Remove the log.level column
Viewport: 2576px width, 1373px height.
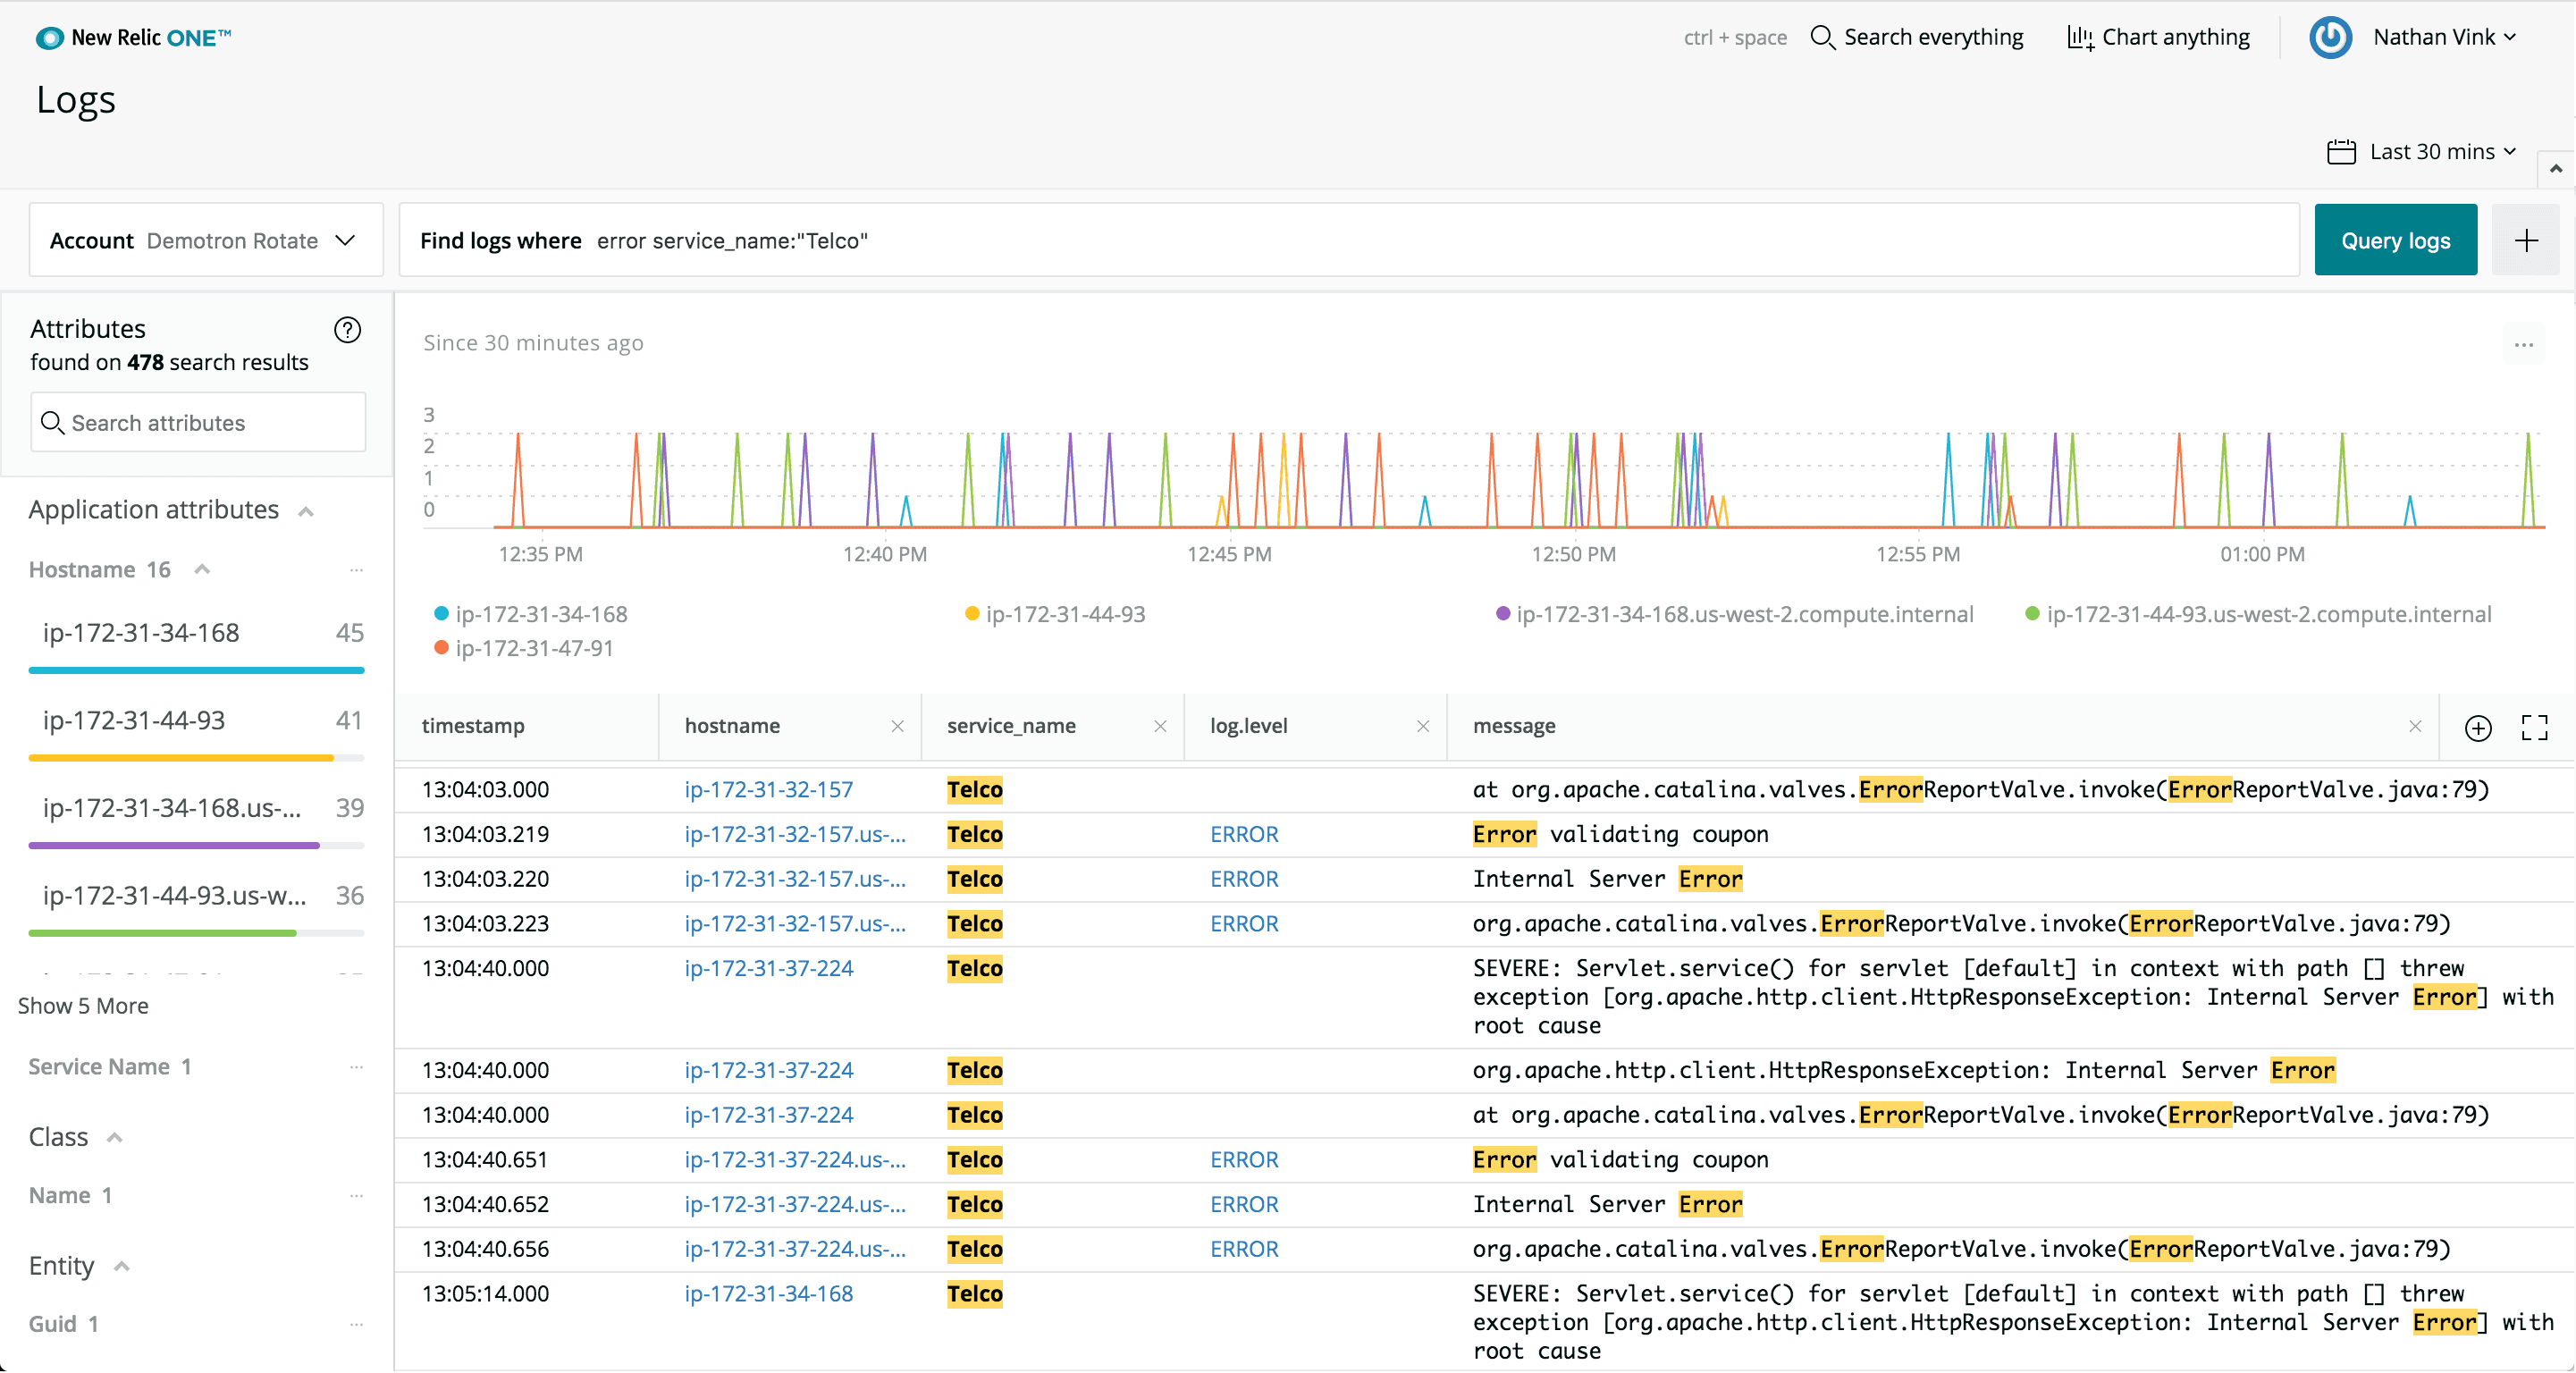coord(1422,726)
